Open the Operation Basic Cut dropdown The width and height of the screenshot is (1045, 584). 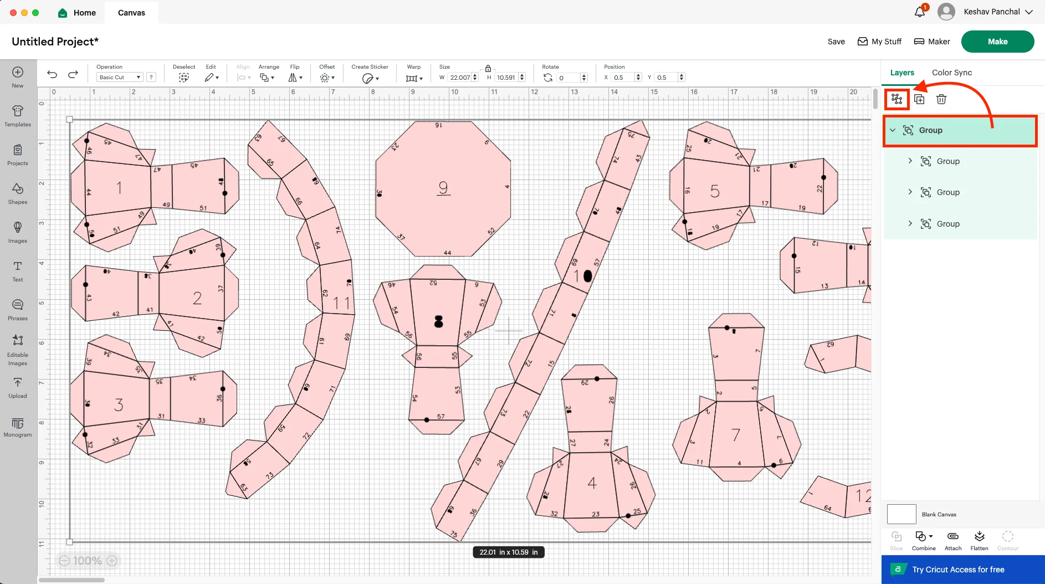[120, 78]
